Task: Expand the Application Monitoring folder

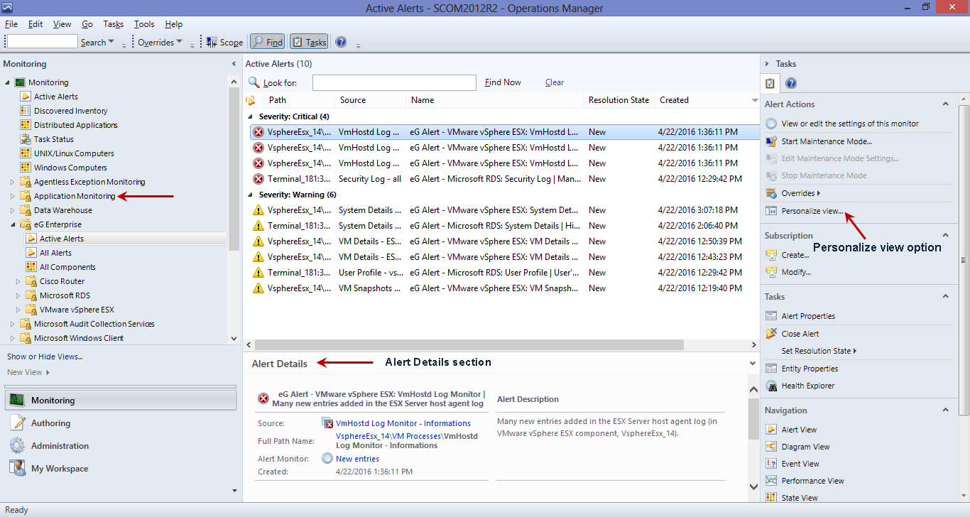Action: (12, 196)
